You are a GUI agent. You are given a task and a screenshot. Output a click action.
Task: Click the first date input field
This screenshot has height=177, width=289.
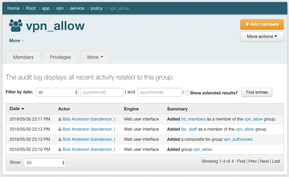(x=102, y=92)
